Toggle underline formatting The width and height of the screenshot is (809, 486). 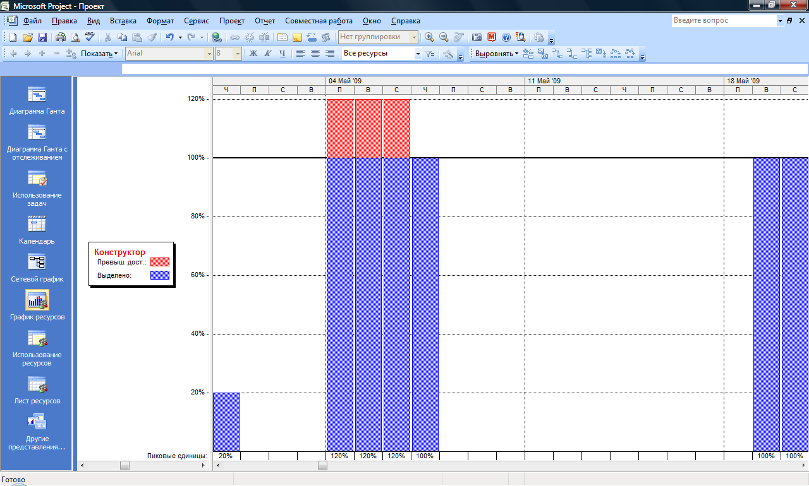283,54
